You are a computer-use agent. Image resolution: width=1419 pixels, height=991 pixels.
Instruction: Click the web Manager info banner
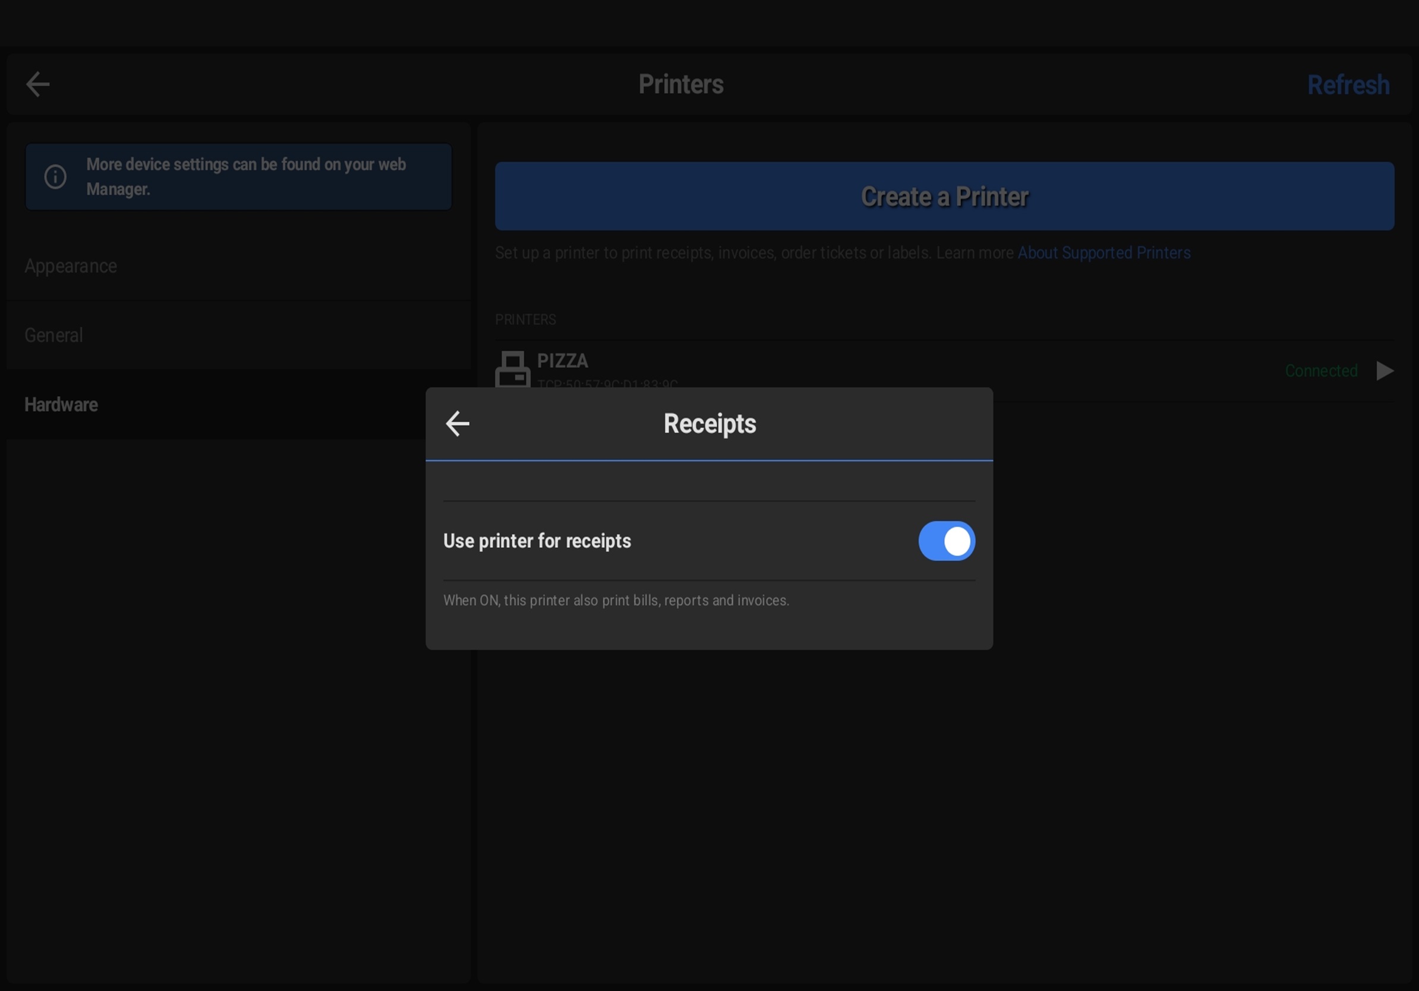tap(245, 176)
